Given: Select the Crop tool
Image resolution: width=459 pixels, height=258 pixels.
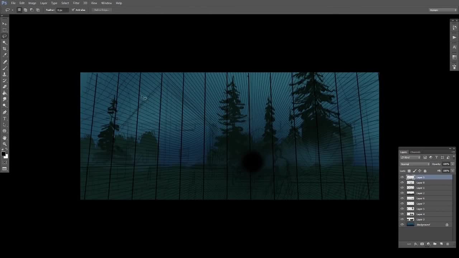Looking at the screenshot, I should click(x=5, y=49).
